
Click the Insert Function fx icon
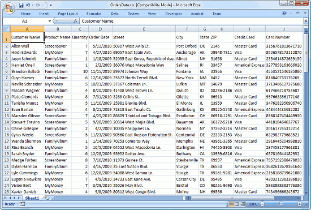75,21
